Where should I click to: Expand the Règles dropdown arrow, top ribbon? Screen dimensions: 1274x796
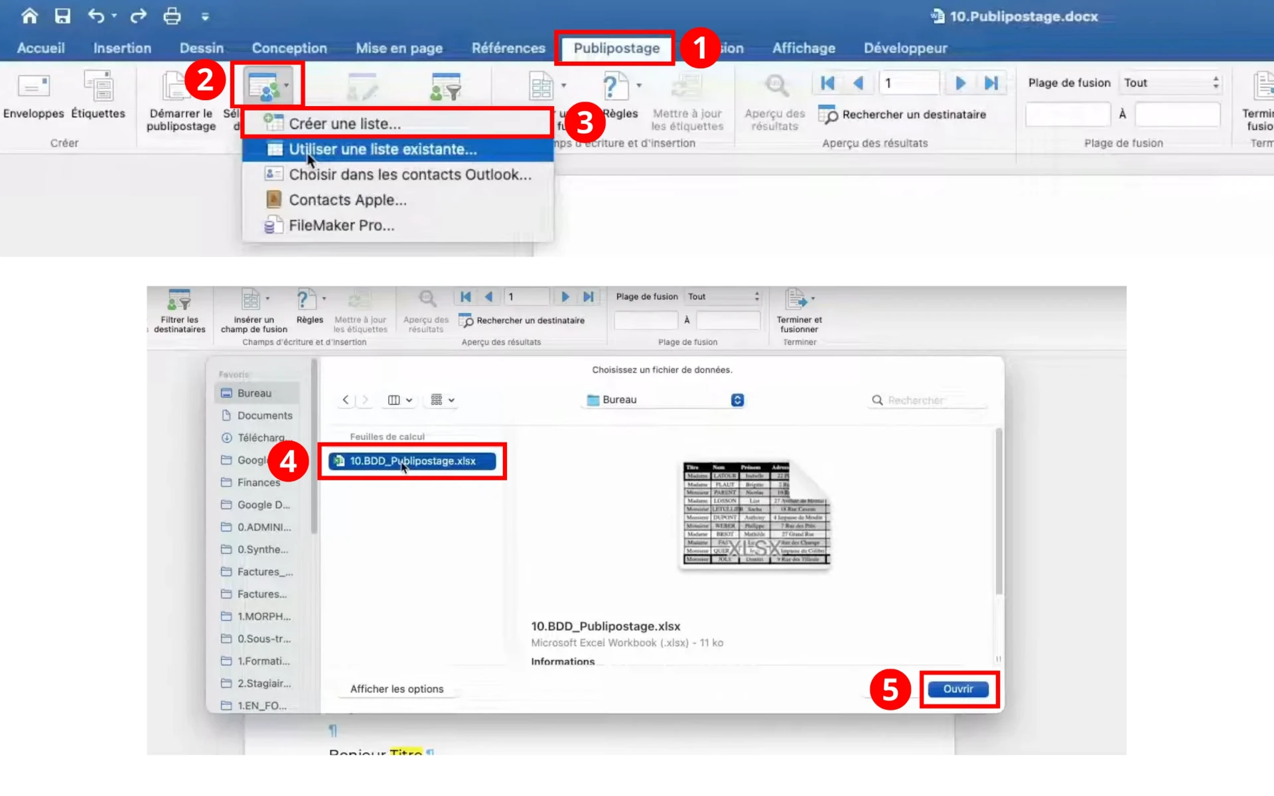pyautogui.click(x=639, y=85)
